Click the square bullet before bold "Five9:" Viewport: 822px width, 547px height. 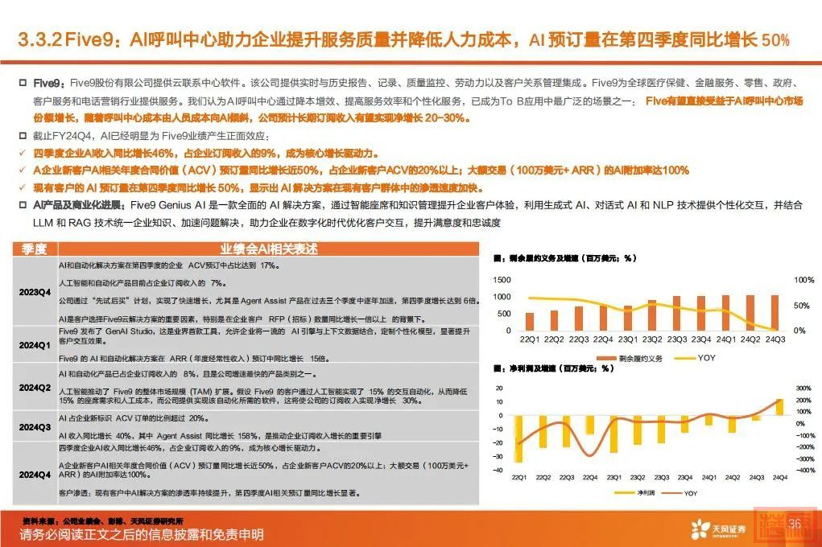[23, 83]
